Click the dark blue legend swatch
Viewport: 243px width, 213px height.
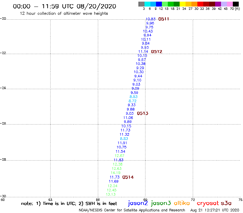pos(159,4)
